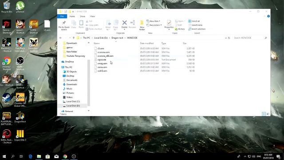Select the PUBG desktop shortcut
Screen dimensions: 284x160
click(7, 118)
